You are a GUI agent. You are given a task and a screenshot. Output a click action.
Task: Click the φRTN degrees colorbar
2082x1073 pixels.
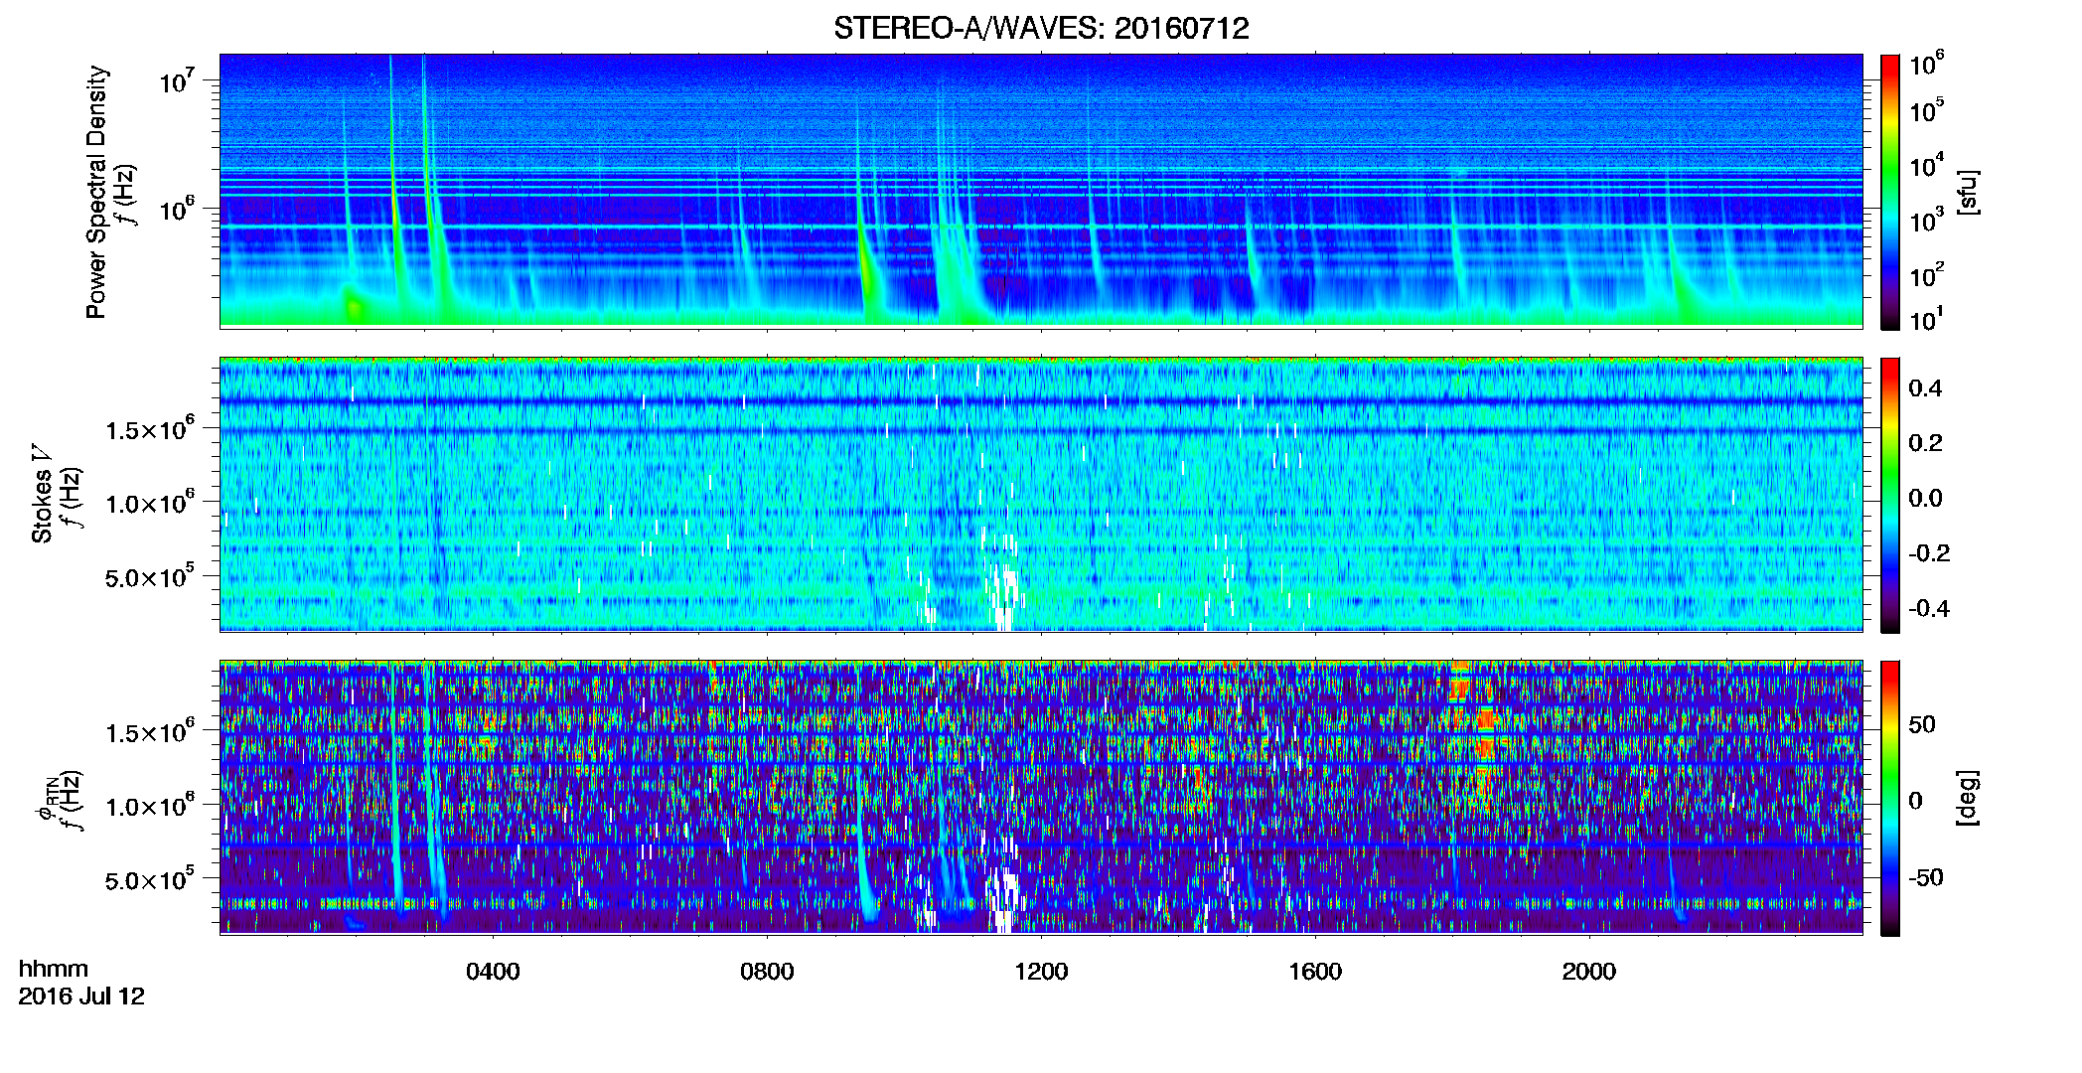[x=1890, y=798]
